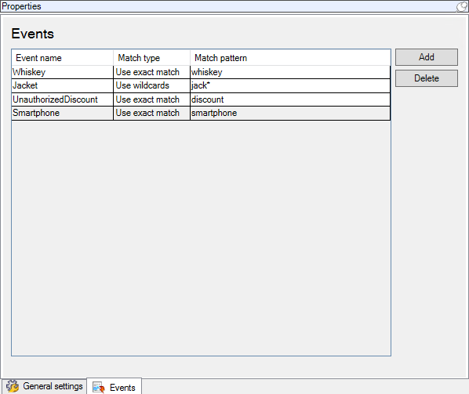Image resolution: width=469 pixels, height=394 pixels.
Task: Select the UnauthorizedDiscount event name cell
Action: pos(62,99)
